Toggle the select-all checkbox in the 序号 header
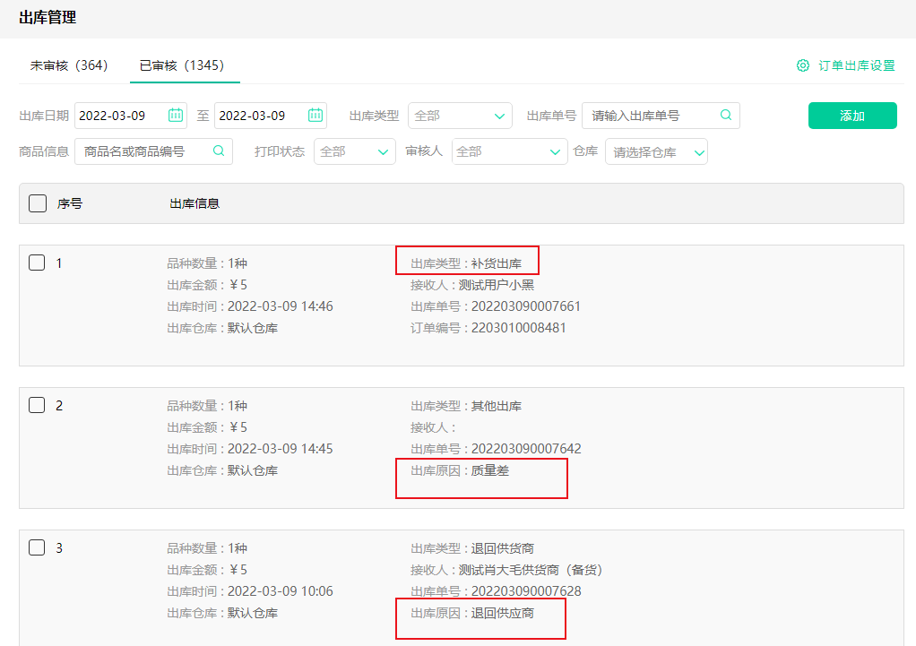Viewport: 916px width, 646px height. (x=37, y=202)
